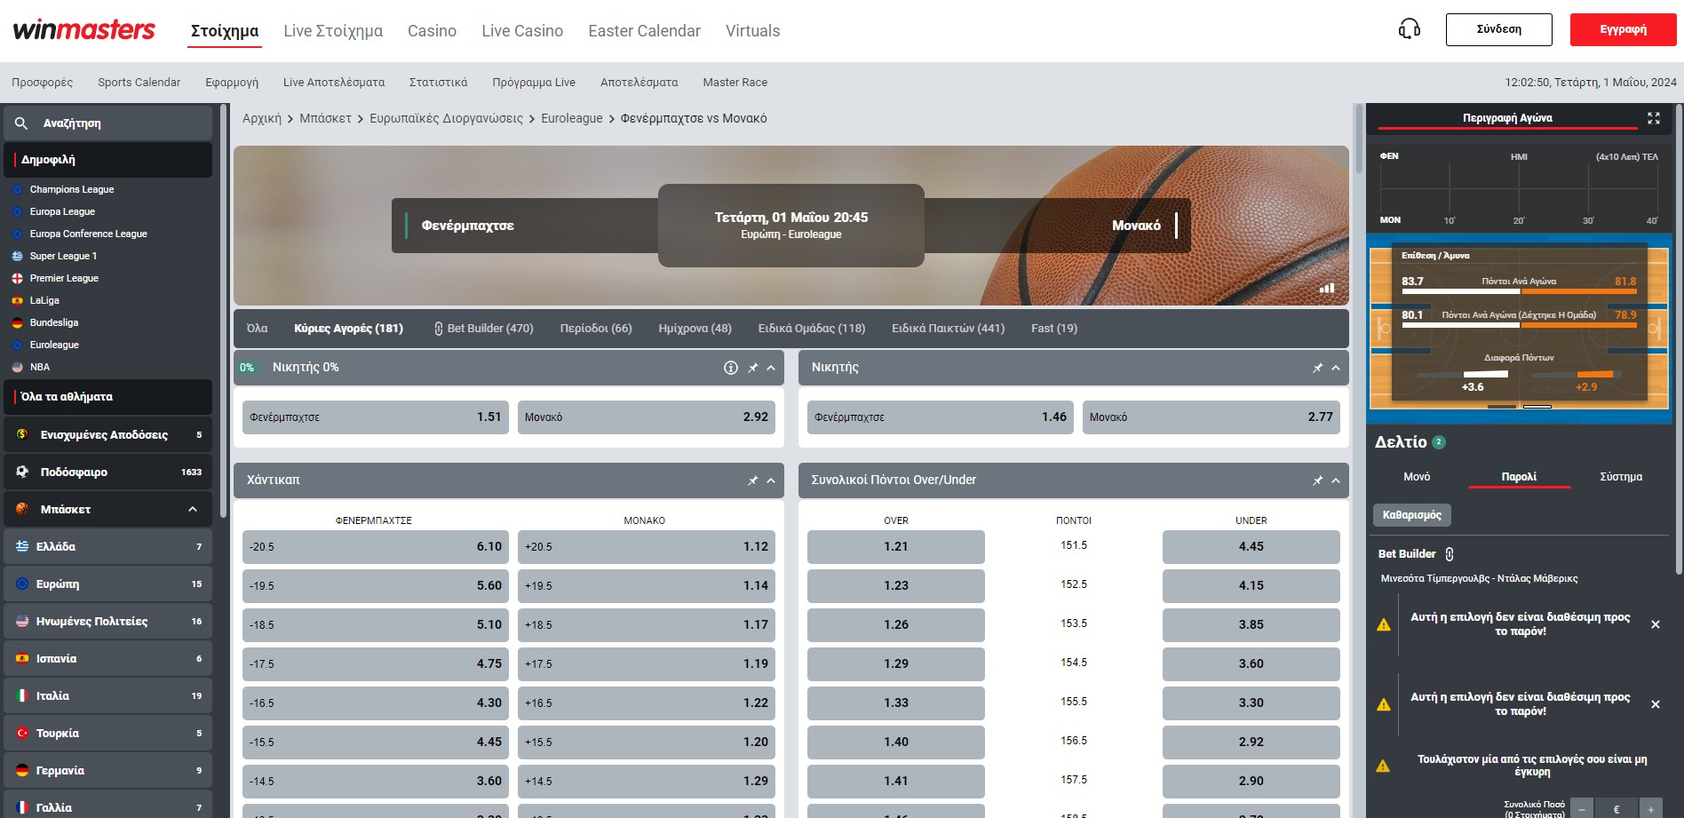This screenshot has height=818, width=1684.
Task: Increase bet amount with plus stepper
Action: pos(1650,809)
